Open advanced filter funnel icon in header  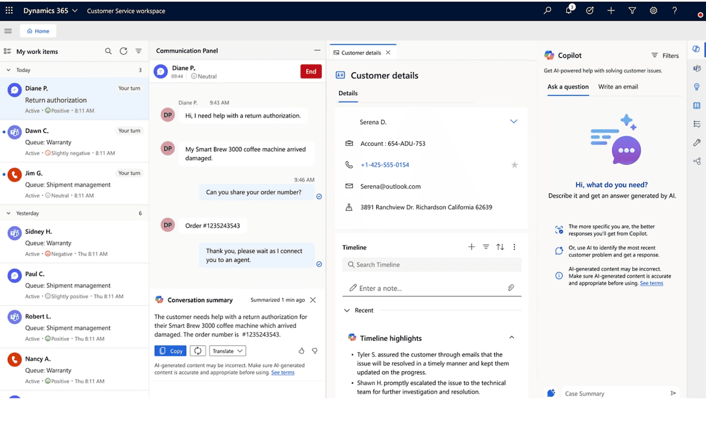(x=632, y=10)
